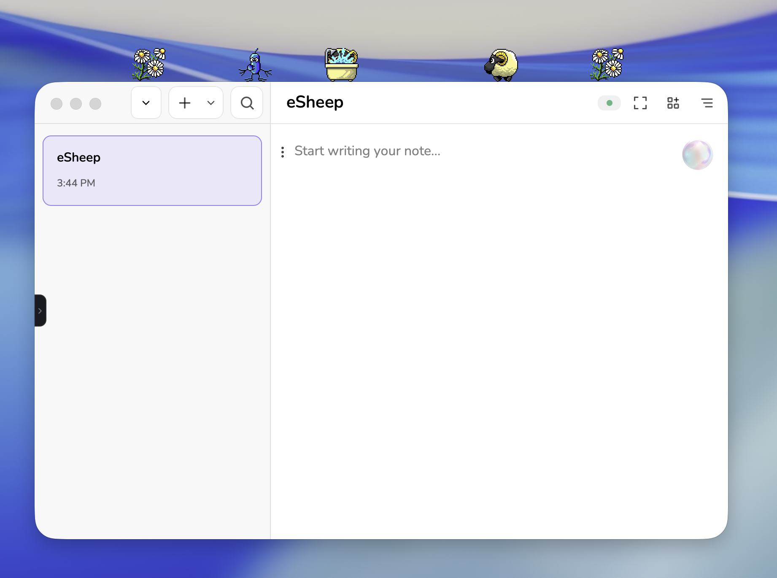
Task: Enter fullscreen with the expand icon
Action: pyautogui.click(x=640, y=103)
